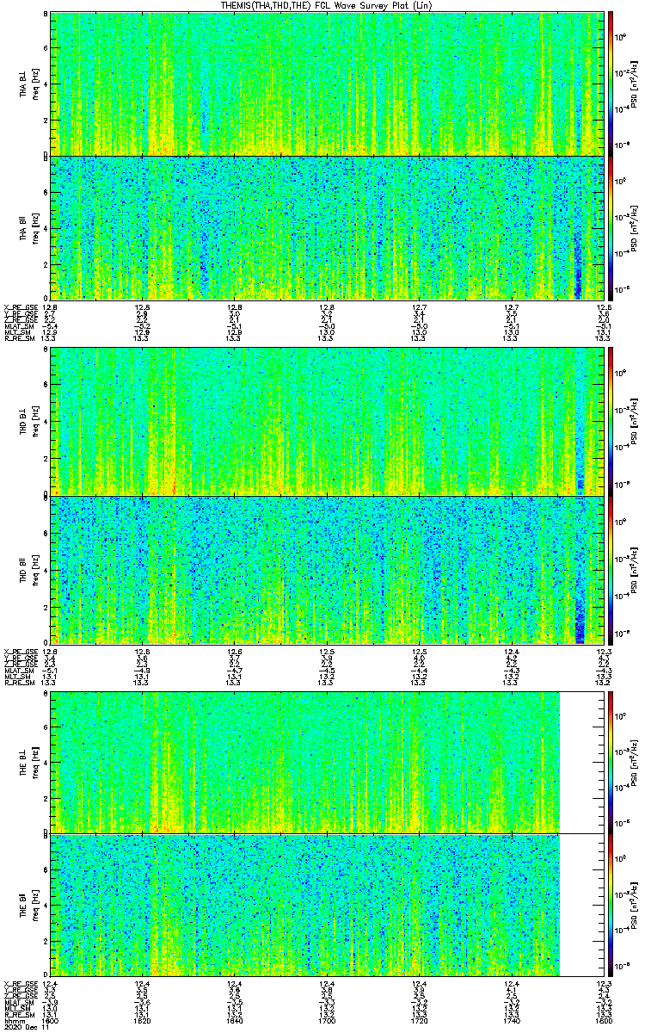
Task: Click the blank data gap in THE BL panel
Action: point(581,762)
